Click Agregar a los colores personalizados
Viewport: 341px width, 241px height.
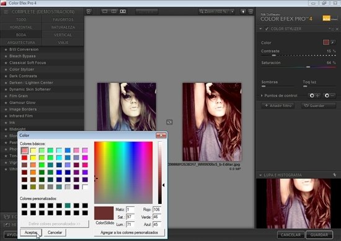[x=129, y=232]
